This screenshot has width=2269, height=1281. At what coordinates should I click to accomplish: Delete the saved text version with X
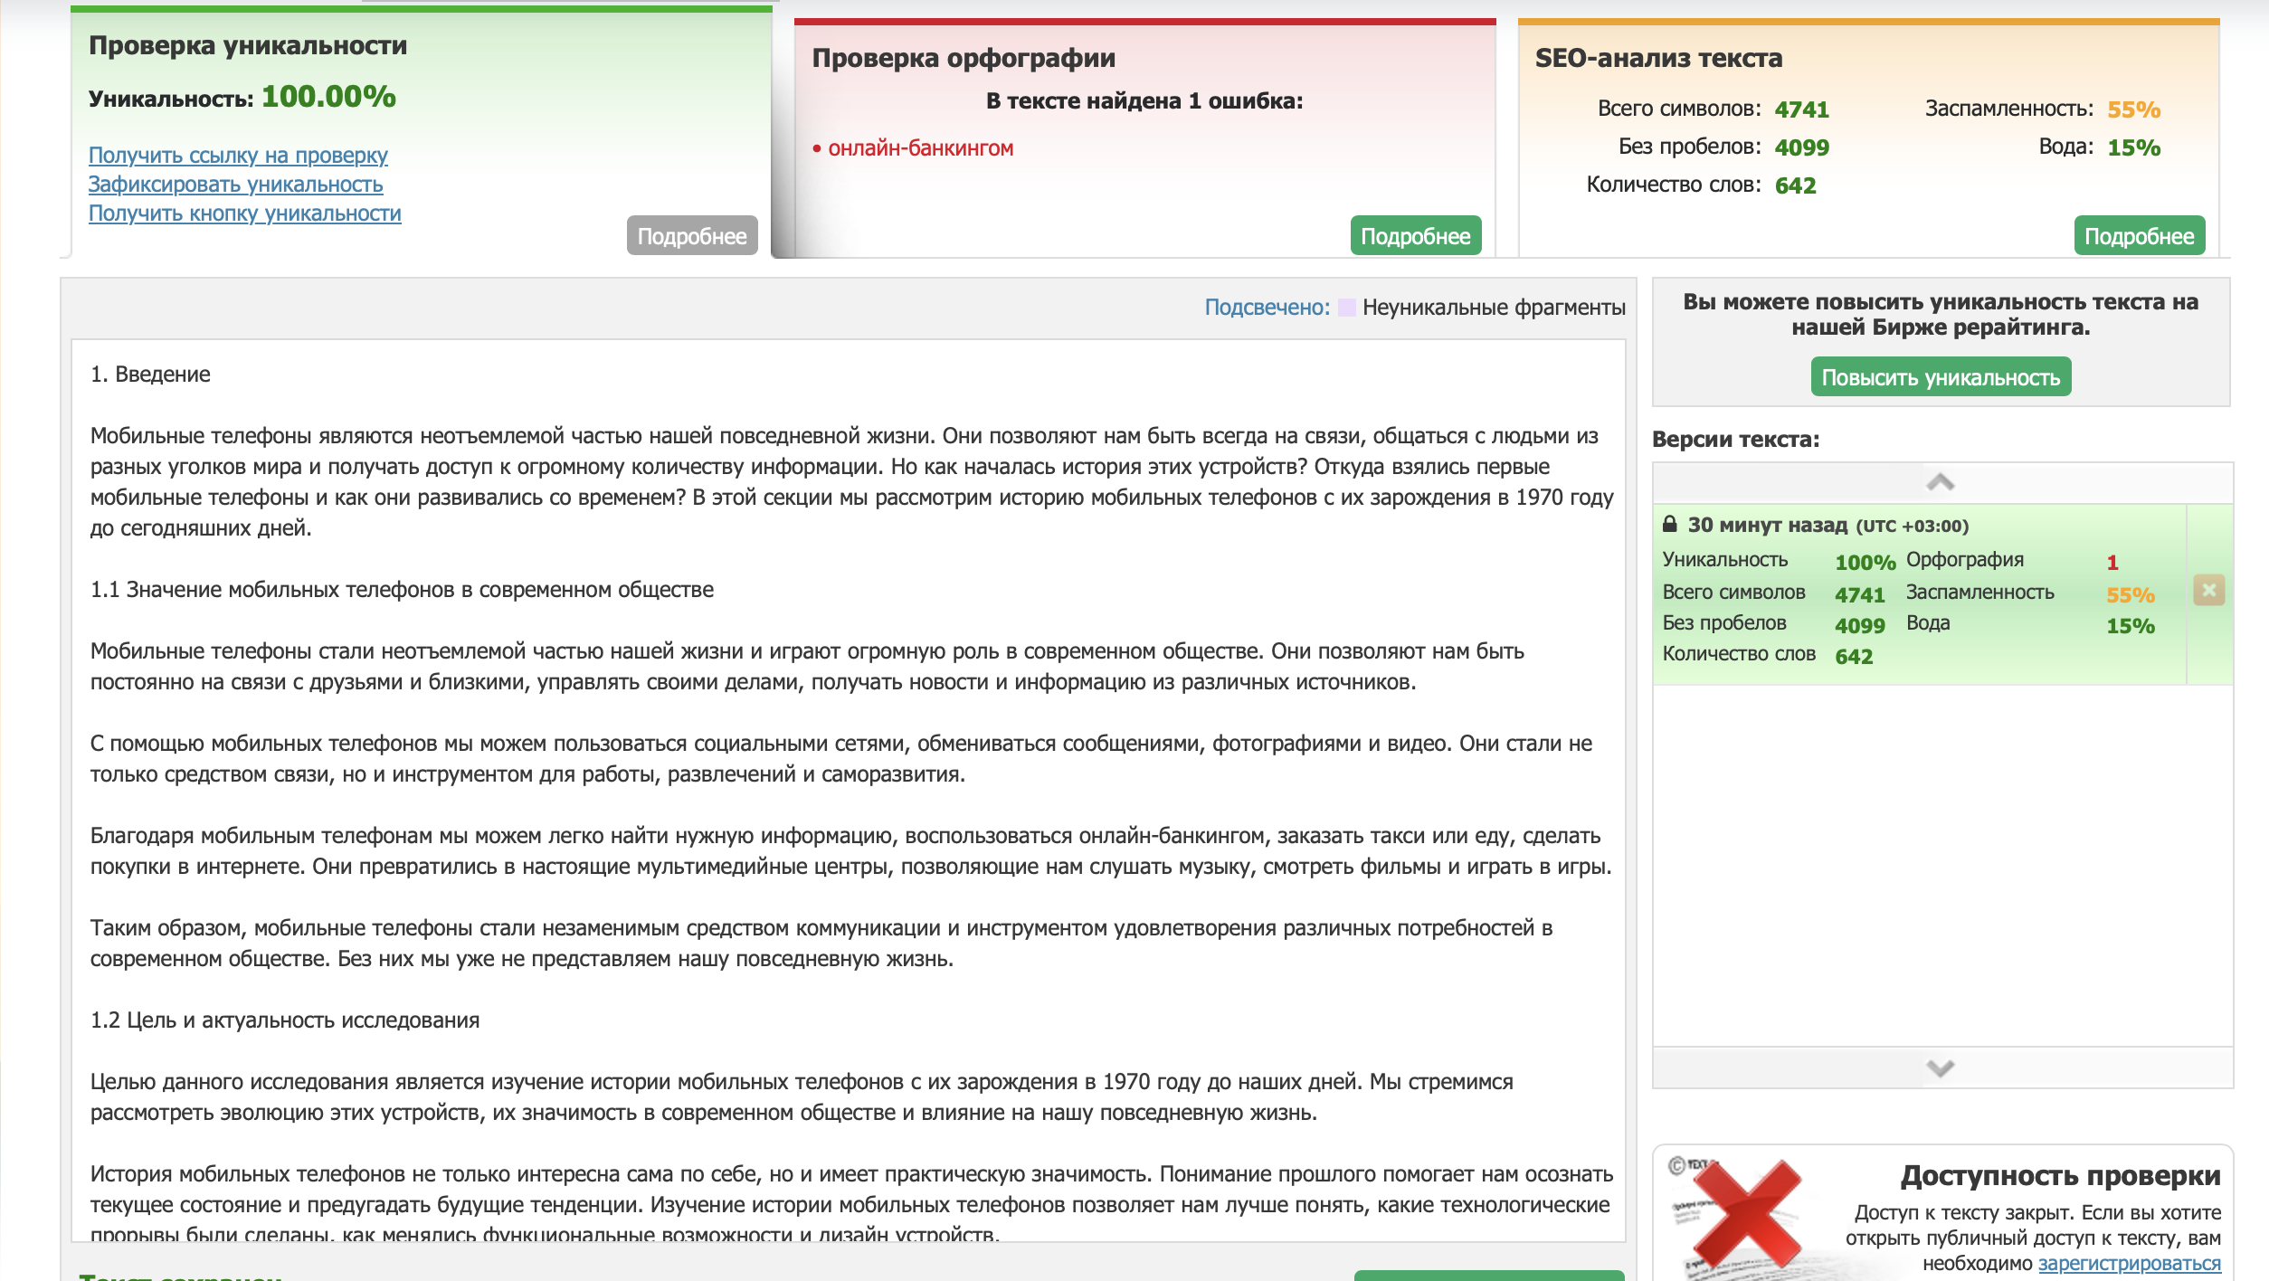[2208, 591]
